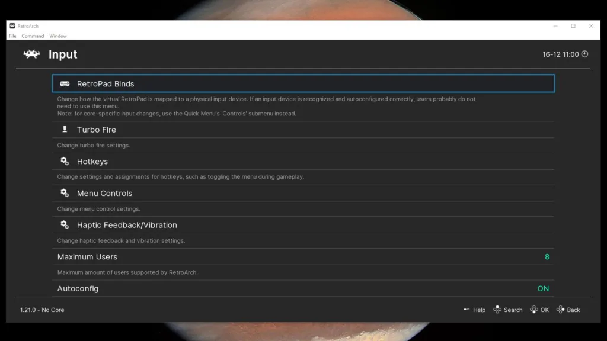Click the Turbo Fire joystick icon
607x341 pixels.
[x=65, y=129]
